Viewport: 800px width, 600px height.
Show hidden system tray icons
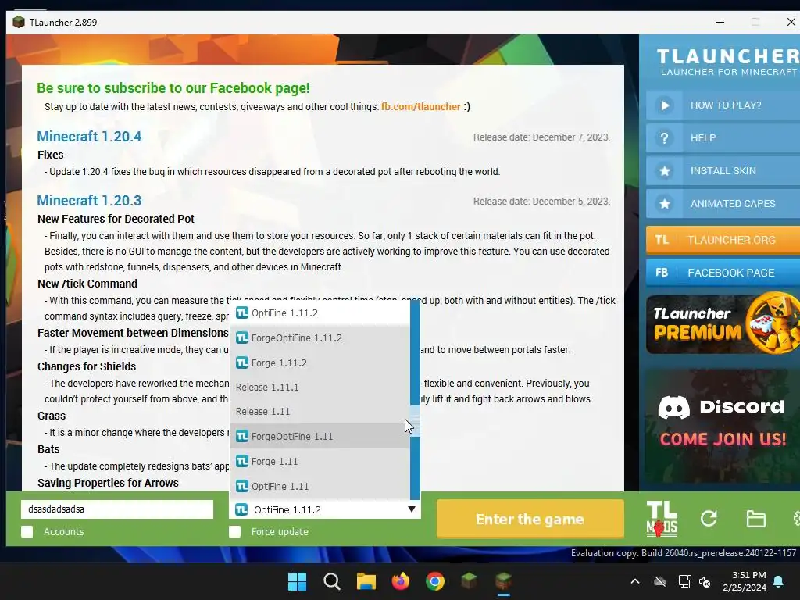[x=635, y=581]
